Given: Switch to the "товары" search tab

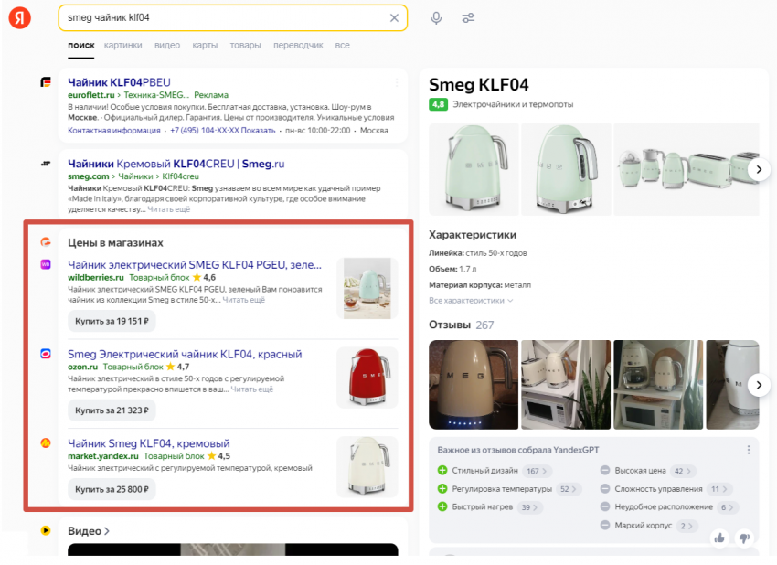Looking at the screenshot, I should (x=245, y=45).
